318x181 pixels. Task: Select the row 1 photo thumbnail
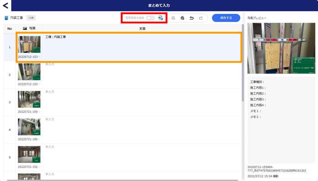point(29,45)
